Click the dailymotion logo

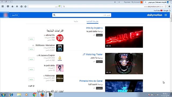click(155, 15)
